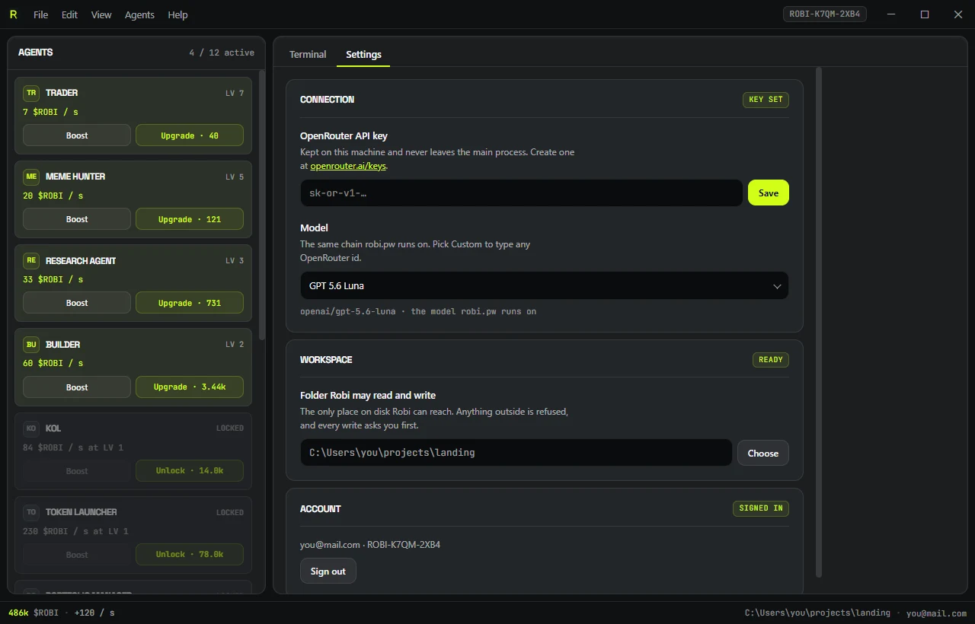
Task: Sign out of the account
Action: 328,571
